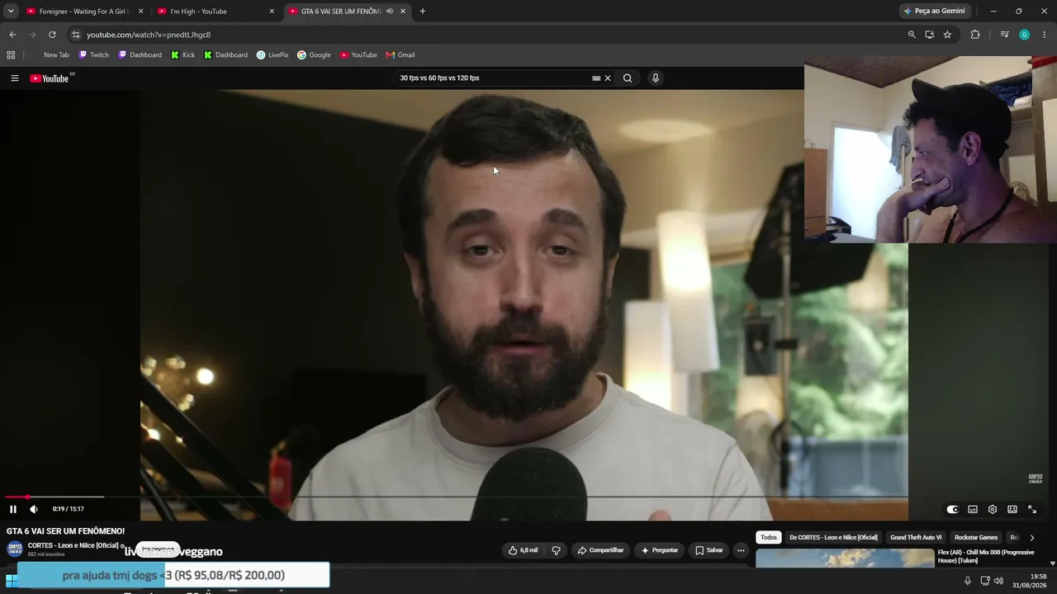Open the Flex (AR) Chill Mix recommended video thumbnail
The image size is (1057, 594).
click(x=845, y=559)
